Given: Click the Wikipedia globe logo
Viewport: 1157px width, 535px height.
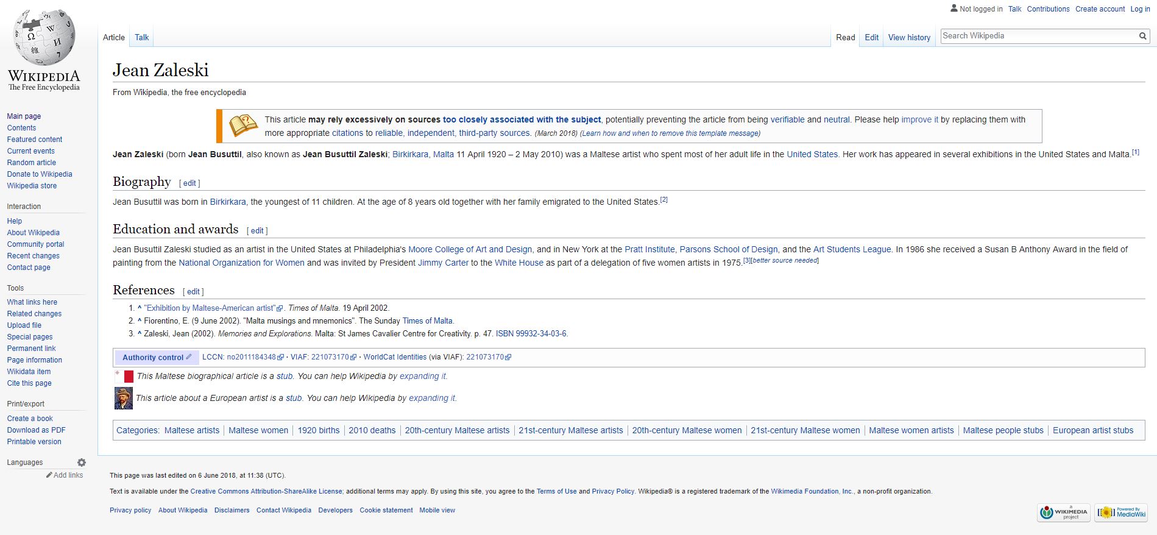Looking at the screenshot, I should tap(44, 38).
